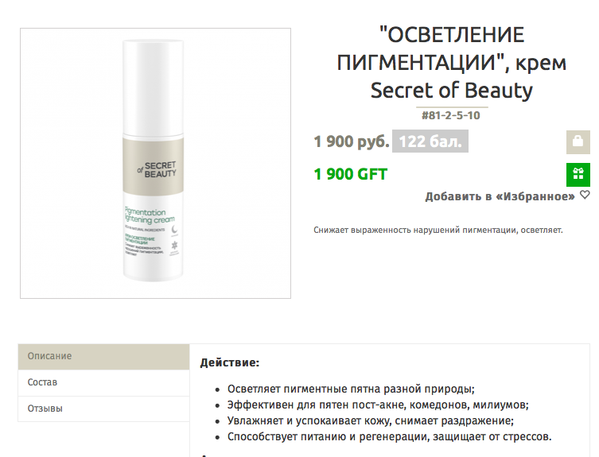Screen dimensions: 599x457
Task: Click the green 1 900 GFT price
Action: (350, 174)
